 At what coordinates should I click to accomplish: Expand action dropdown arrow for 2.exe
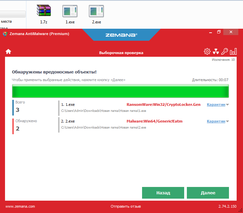[227, 122]
